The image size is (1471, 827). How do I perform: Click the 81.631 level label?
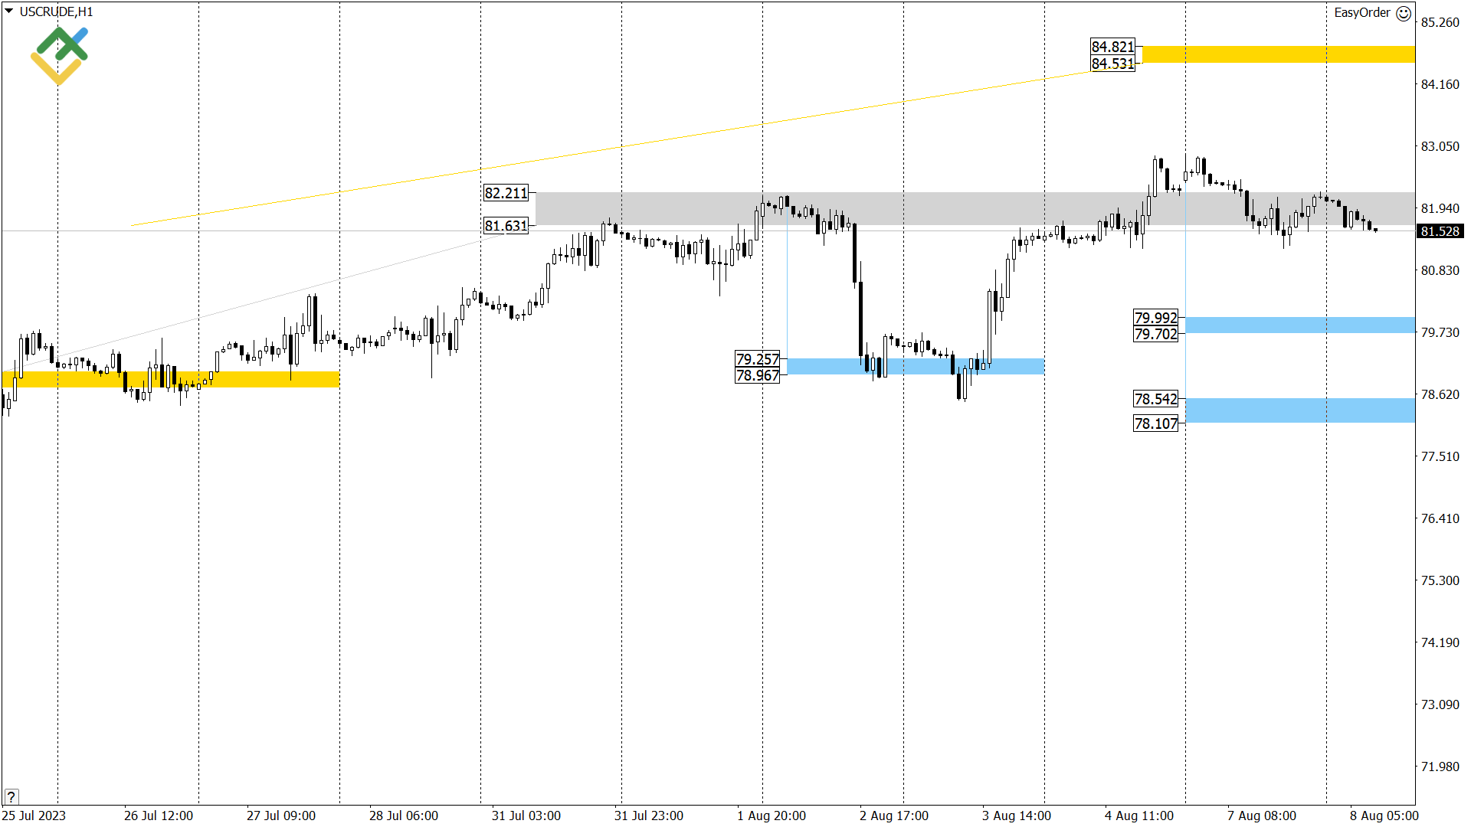(506, 225)
